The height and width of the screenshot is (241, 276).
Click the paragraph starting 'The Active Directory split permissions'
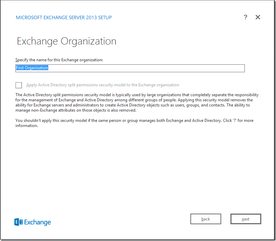tap(137, 103)
